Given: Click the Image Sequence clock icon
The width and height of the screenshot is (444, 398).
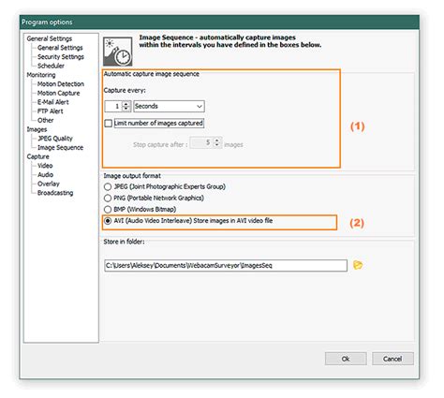Looking at the screenshot, I should (x=118, y=52).
